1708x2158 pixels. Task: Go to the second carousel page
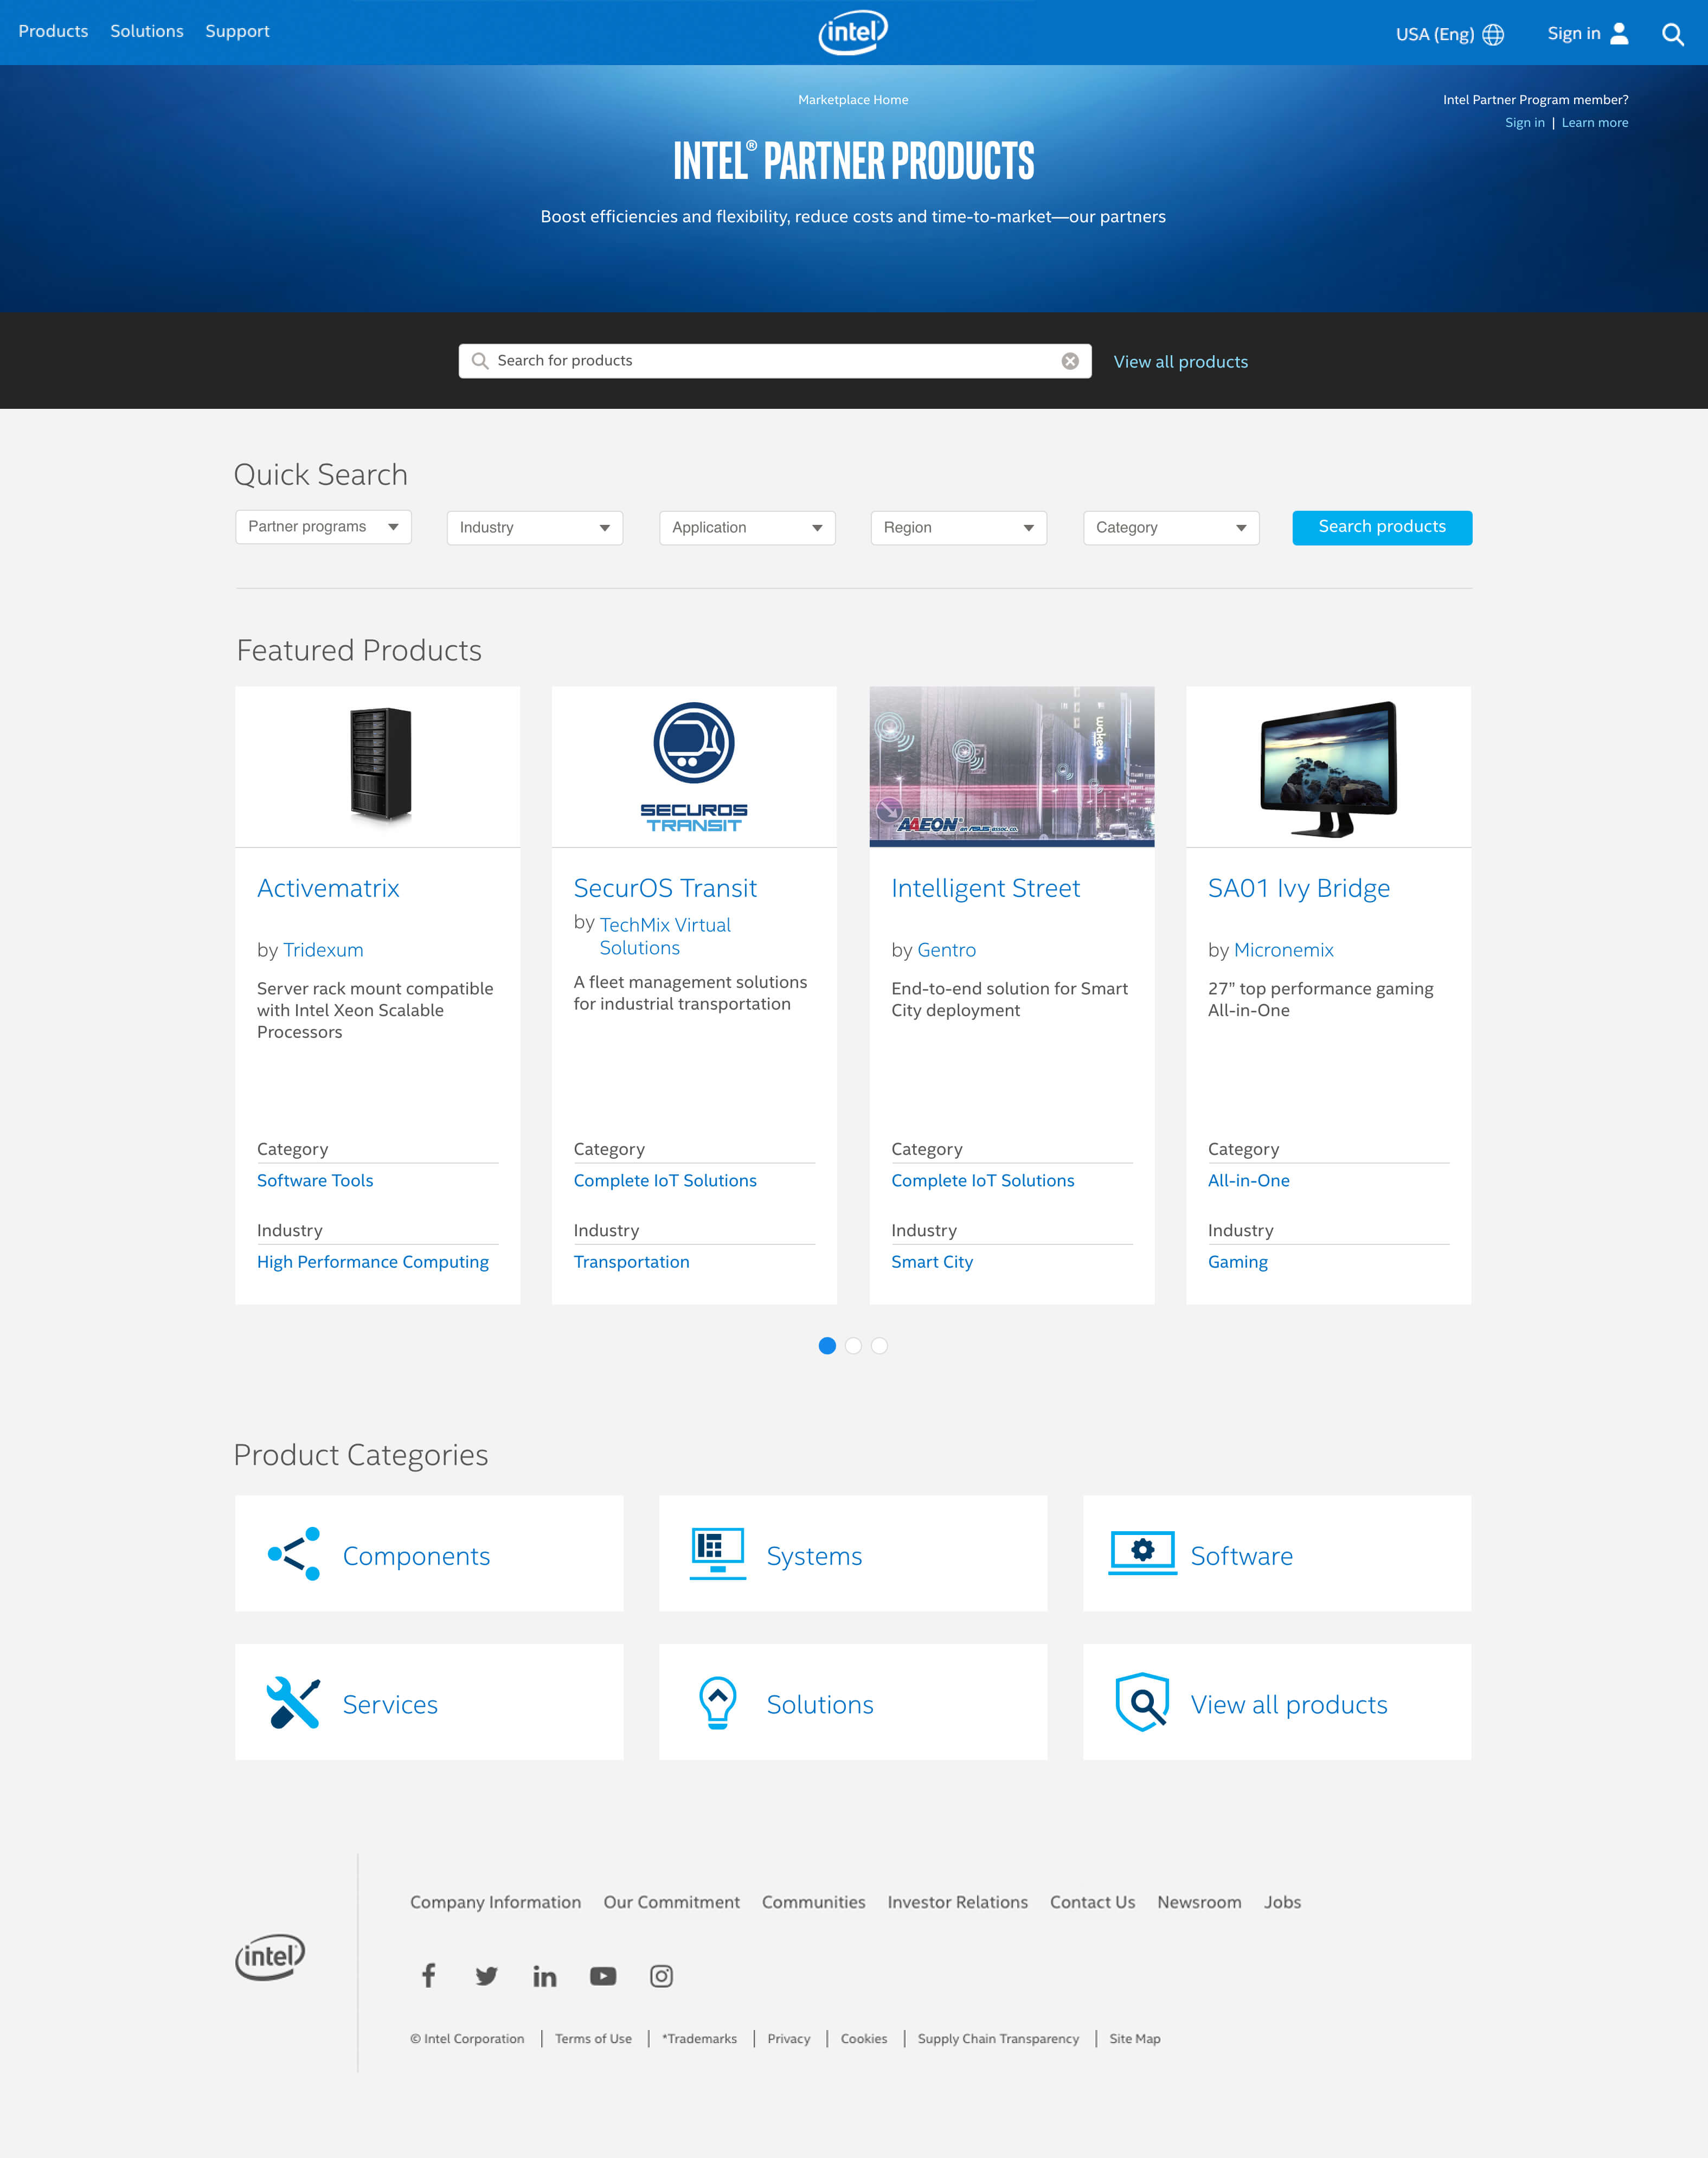[x=853, y=1346]
